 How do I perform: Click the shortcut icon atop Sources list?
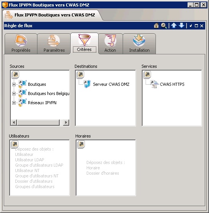point(15,75)
